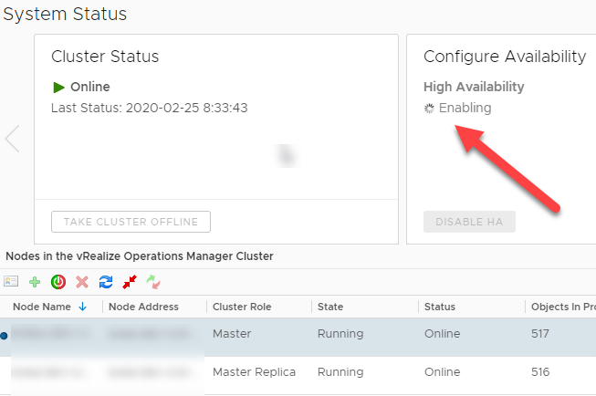This screenshot has width=596, height=396.
Task: Click the green plus add node icon
Action: [35, 282]
